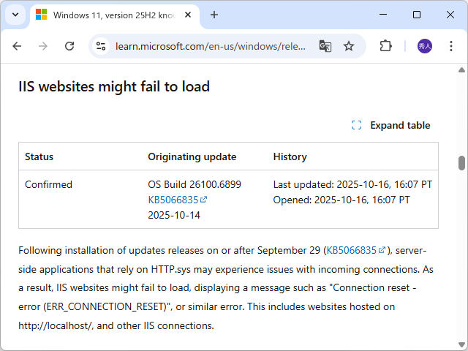This screenshot has width=468, height=351.
Task: Open the site information icon in address bar
Action: pyautogui.click(x=102, y=46)
